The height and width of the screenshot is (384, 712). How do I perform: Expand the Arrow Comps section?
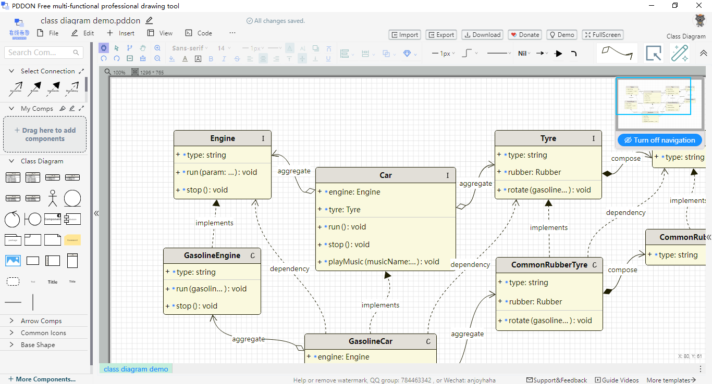(41, 321)
